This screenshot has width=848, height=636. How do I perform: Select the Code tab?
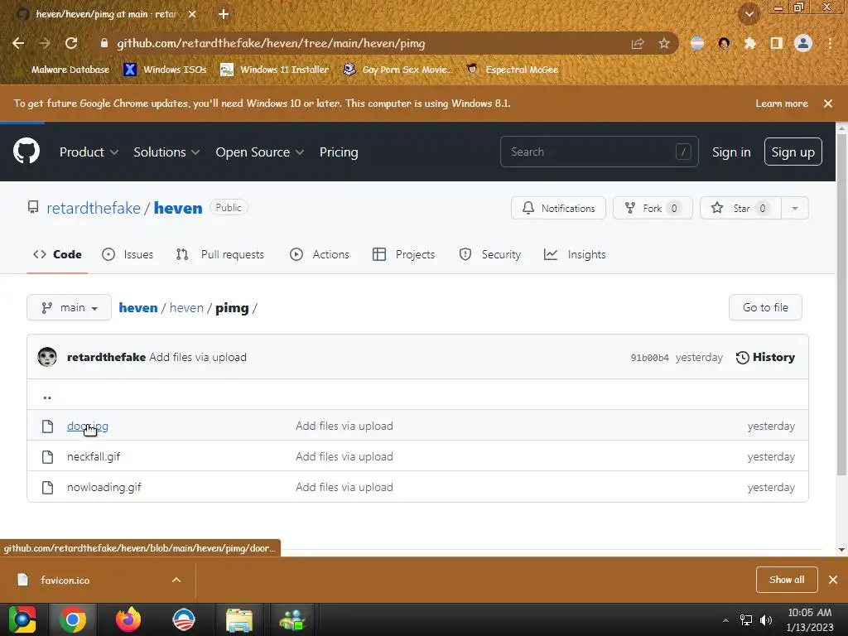(x=57, y=254)
